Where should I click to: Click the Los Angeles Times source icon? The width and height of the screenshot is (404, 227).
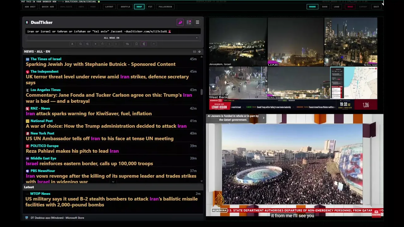point(27,90)
